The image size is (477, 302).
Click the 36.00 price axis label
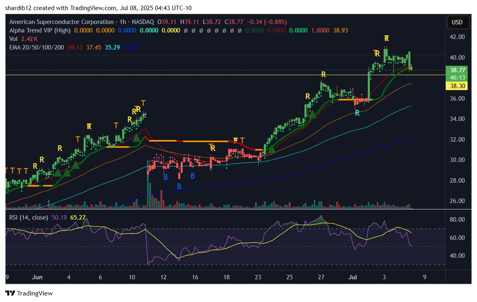(x=457, y=99)
